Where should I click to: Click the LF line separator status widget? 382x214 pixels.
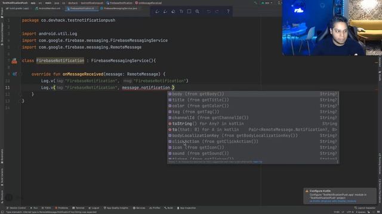pos(343,212)
